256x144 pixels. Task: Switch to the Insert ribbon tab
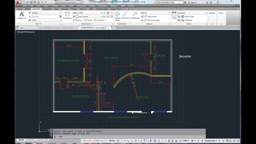point(27,9)
